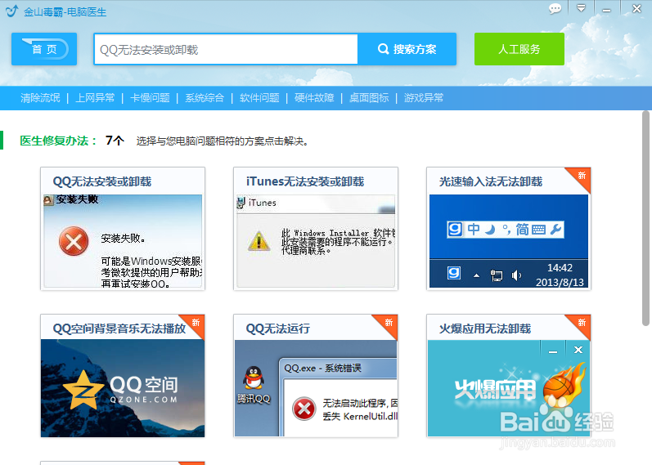
Task: Select the 卡慢问题 category
Action: (x=150, y=97)
